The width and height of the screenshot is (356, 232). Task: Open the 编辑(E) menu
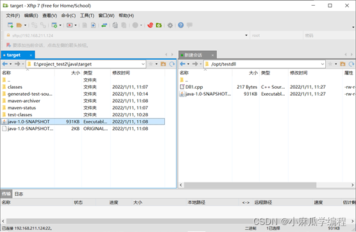31,15
